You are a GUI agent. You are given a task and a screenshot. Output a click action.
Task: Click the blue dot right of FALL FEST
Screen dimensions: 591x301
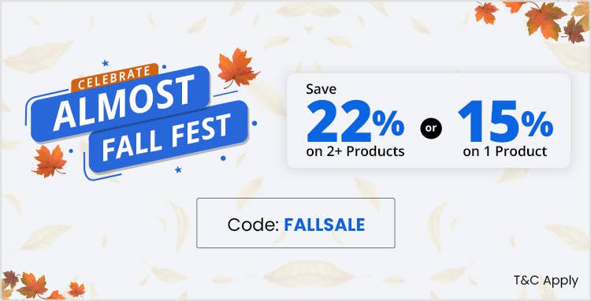coord(255,123)
